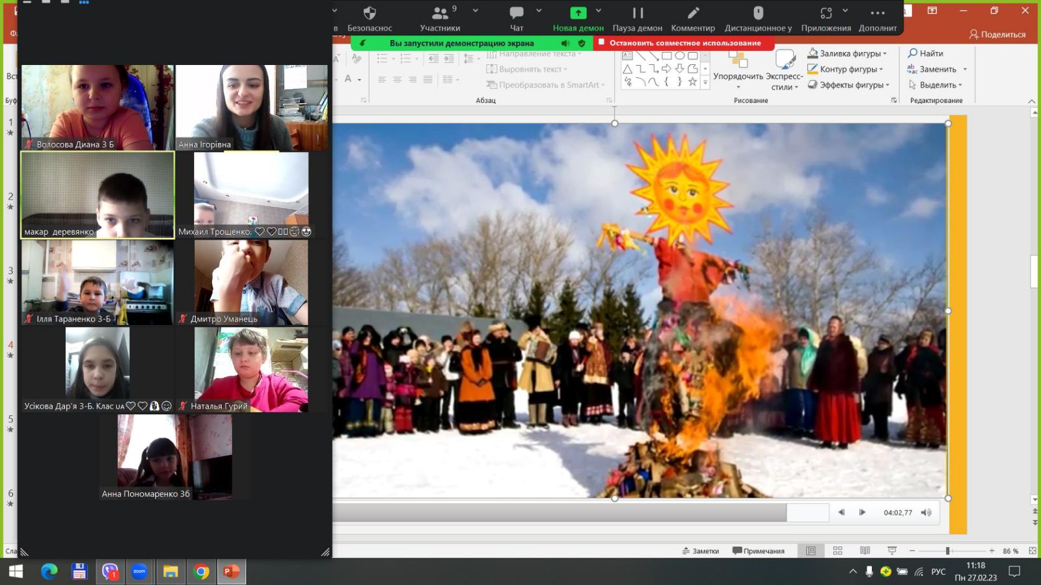1041x585 pixels.
Task: Expand the Participants options arrow
Action: click(x=476, y=10)
